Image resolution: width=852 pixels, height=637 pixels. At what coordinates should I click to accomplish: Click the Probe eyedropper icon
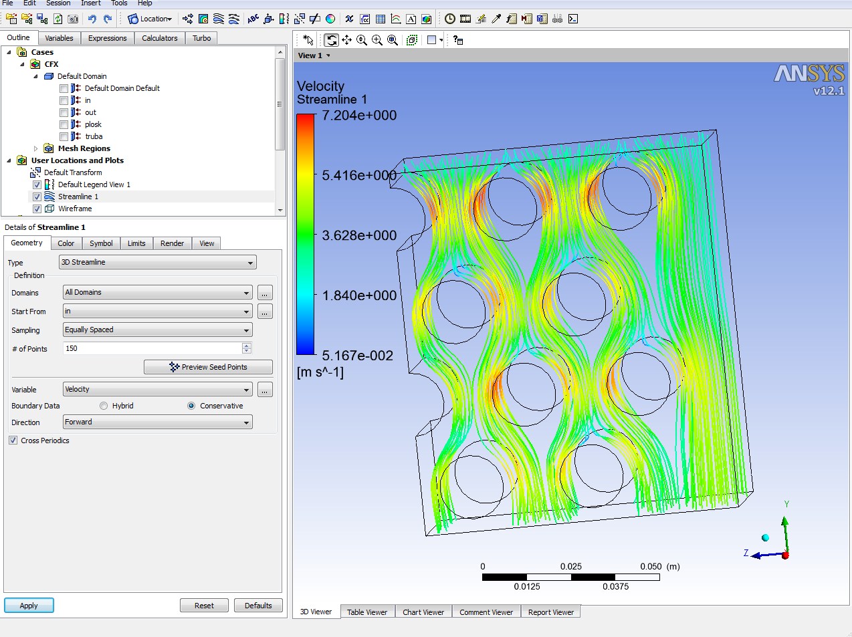pos(496,19)
